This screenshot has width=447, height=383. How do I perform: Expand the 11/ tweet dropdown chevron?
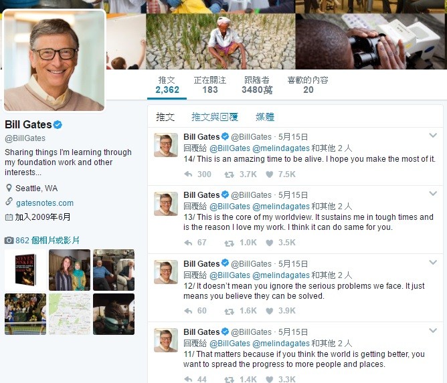[433, 331]
